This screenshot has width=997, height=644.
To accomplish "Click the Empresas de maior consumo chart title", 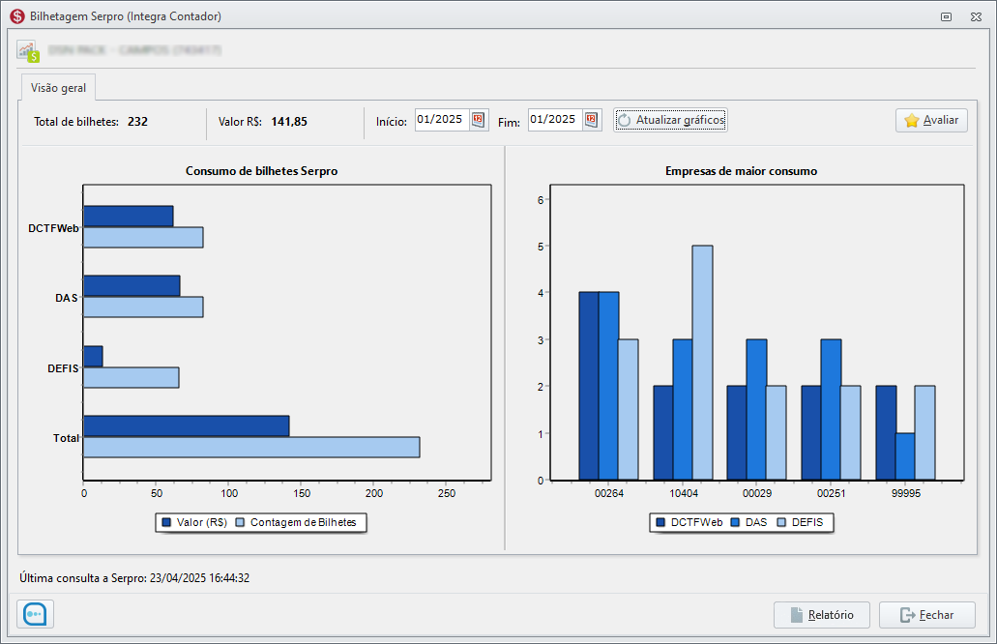I will pos(741,171).
